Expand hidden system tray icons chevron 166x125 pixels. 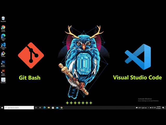[x=149, y=108]
